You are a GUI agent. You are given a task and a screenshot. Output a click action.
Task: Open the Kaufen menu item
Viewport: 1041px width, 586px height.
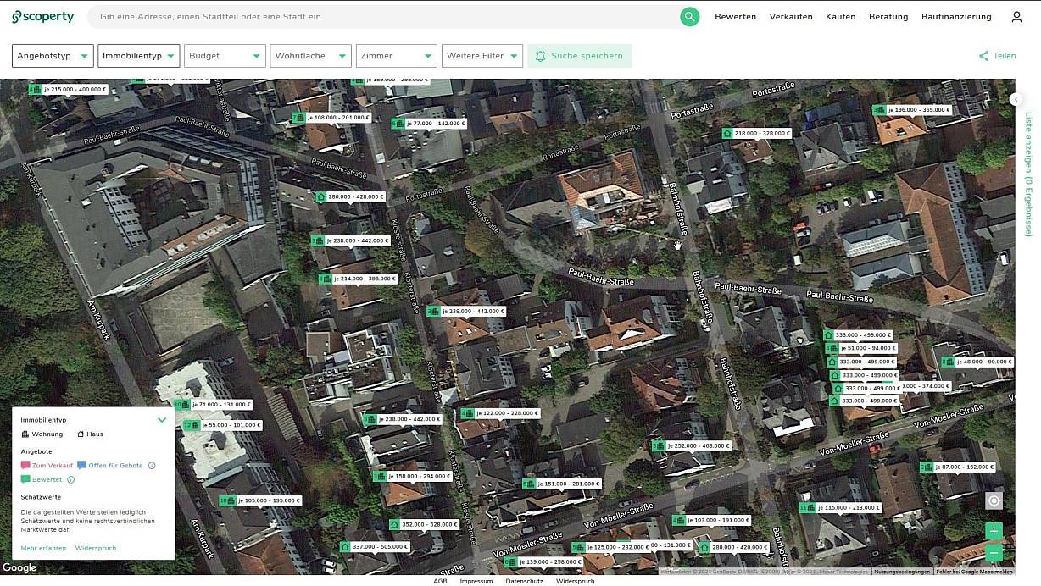[840, 17]
